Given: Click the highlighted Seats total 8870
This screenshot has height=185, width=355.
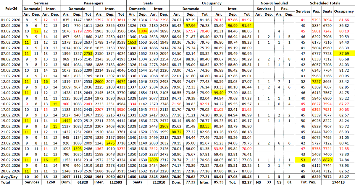Looking at the screenshot, I should click(327, 159).
